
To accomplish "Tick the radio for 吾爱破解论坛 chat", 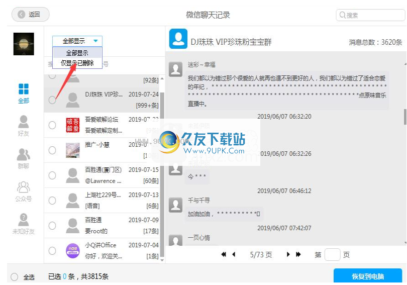I will 52,125.
